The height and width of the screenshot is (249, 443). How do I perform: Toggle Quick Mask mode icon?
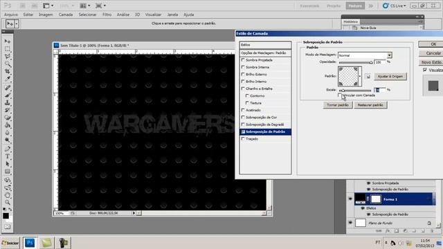(x=8, y=226)
